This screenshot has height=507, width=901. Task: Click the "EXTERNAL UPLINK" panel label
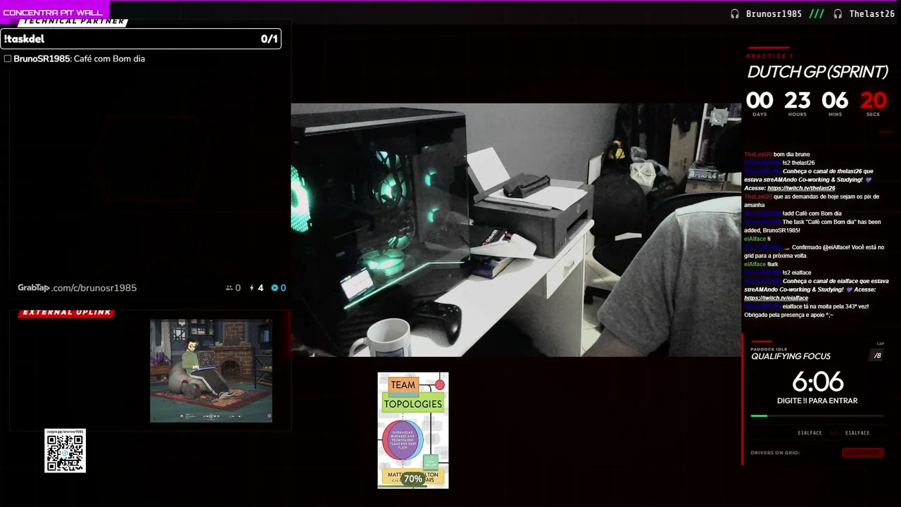tap(67, 313)
